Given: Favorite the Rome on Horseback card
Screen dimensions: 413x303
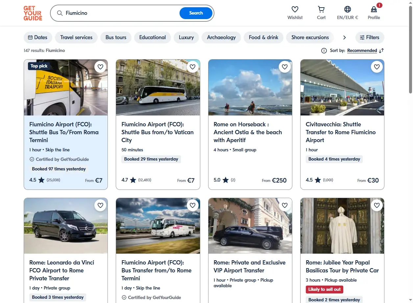Looking at the screenshot, I should pyautogui.click(x=285, y=67).
